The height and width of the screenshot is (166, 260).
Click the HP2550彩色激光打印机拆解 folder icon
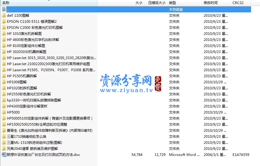tap(4, 94)
